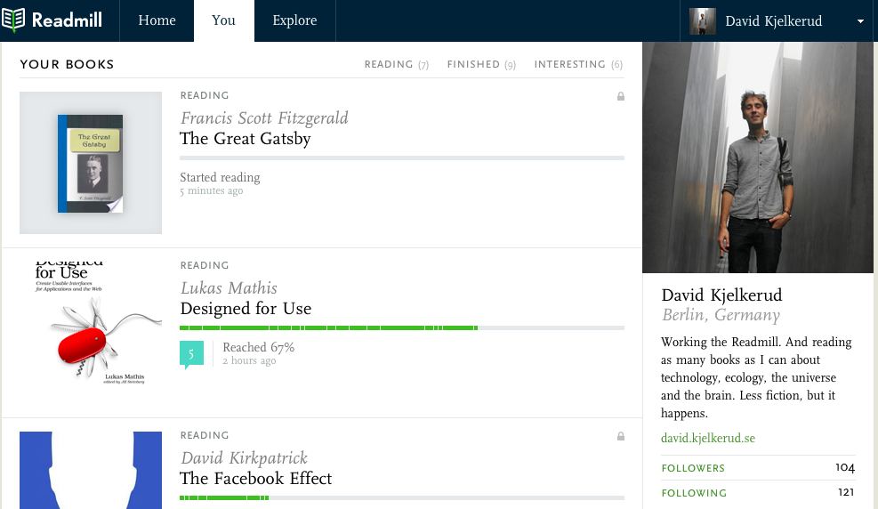The width and height of the screenshot is (878, 509).
Task: Click the large David Kjelkerud profile photo
Action: pos(758,158)
